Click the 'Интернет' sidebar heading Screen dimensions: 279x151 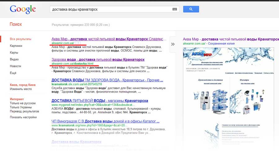[17, 99]
